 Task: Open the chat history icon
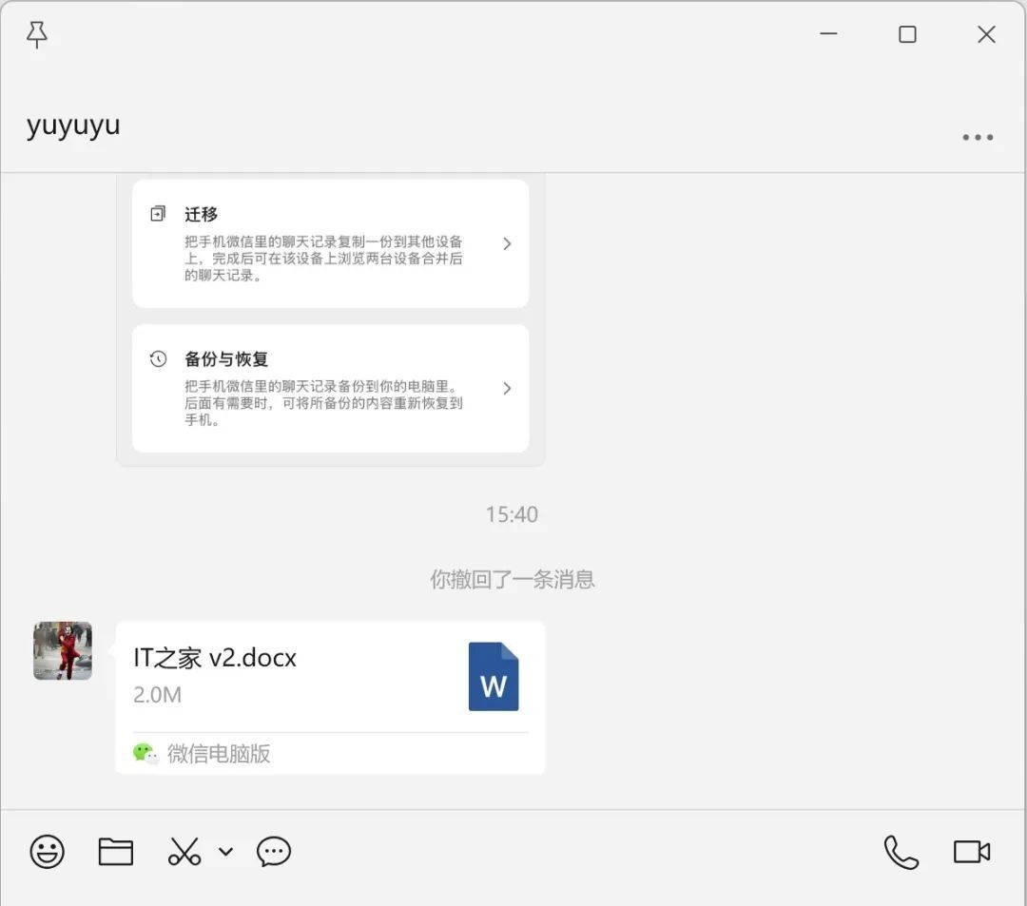tap(273, 852)
